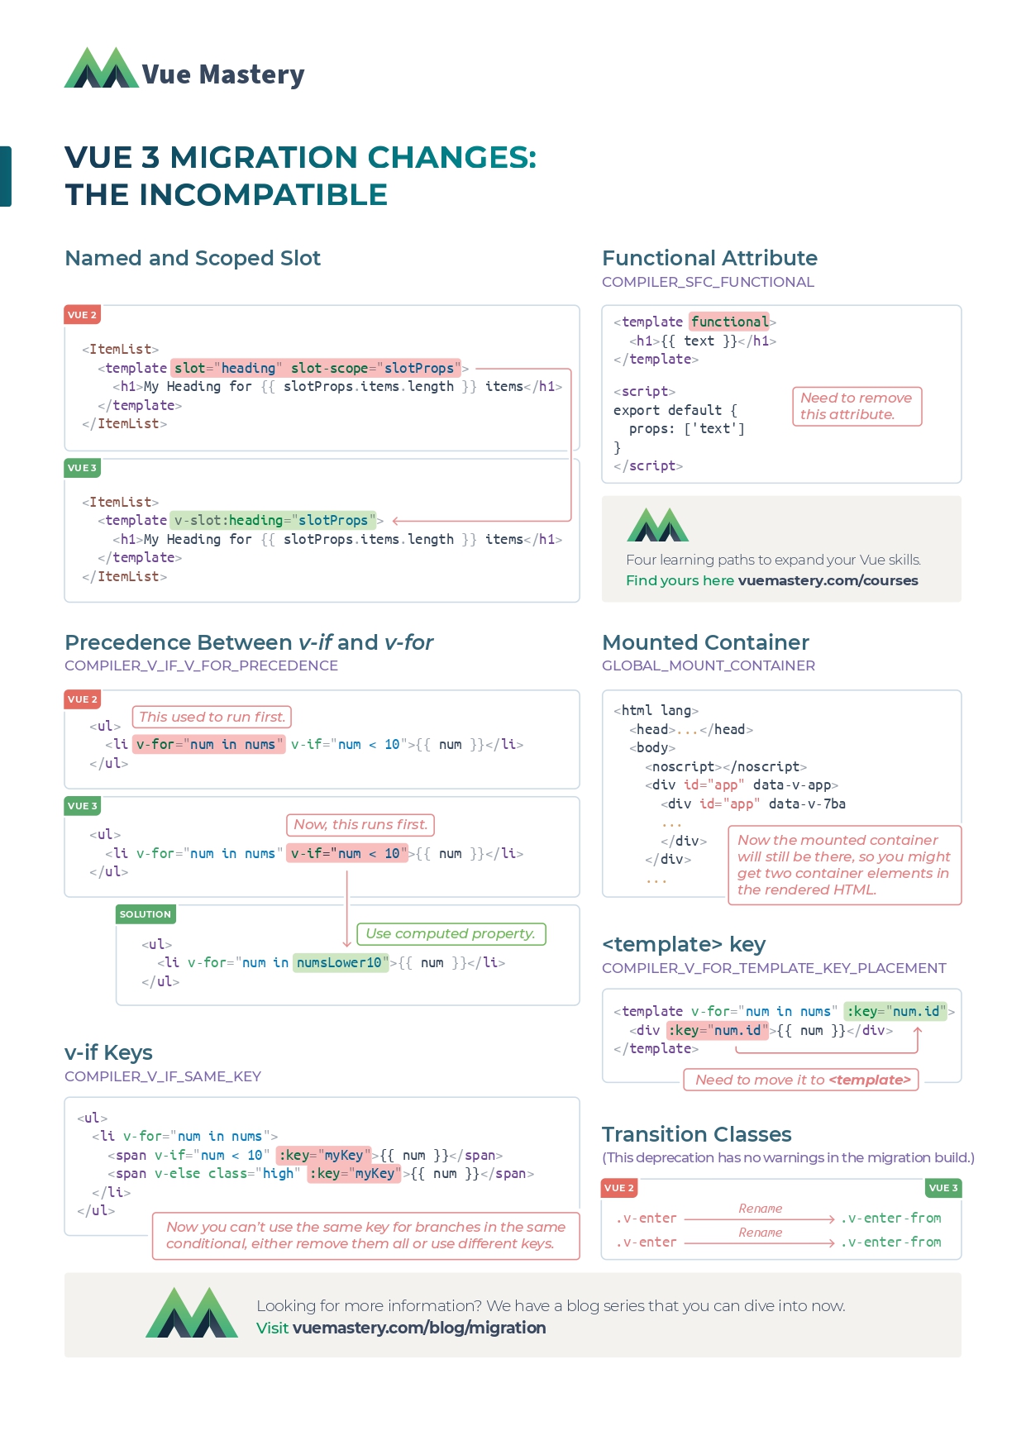This screenshot has height=1450, width=1026.
Task: Click VUE 3 badge in Transition Classes
Action: [x=943, y=1188]
